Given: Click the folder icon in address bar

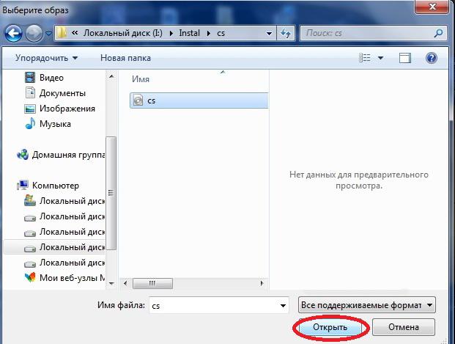Looking at the screenshot, I should (62, 33).
